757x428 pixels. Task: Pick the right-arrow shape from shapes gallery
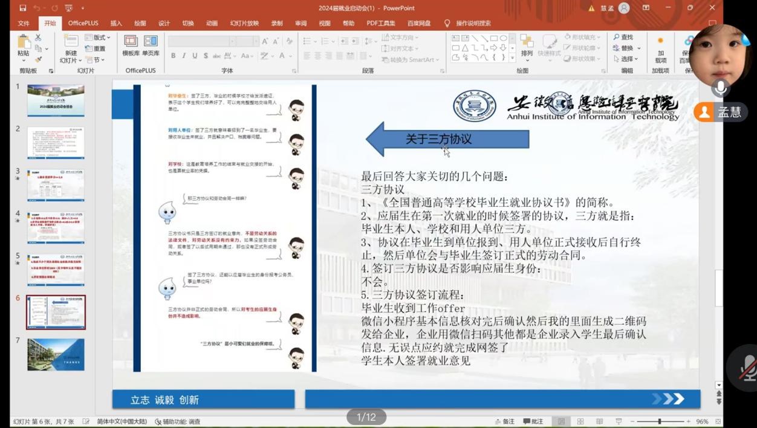click(494, 48)
